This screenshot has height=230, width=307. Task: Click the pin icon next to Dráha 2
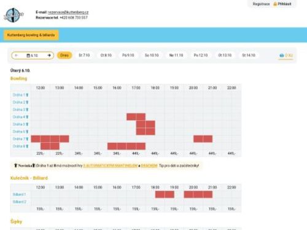(27, 102)
